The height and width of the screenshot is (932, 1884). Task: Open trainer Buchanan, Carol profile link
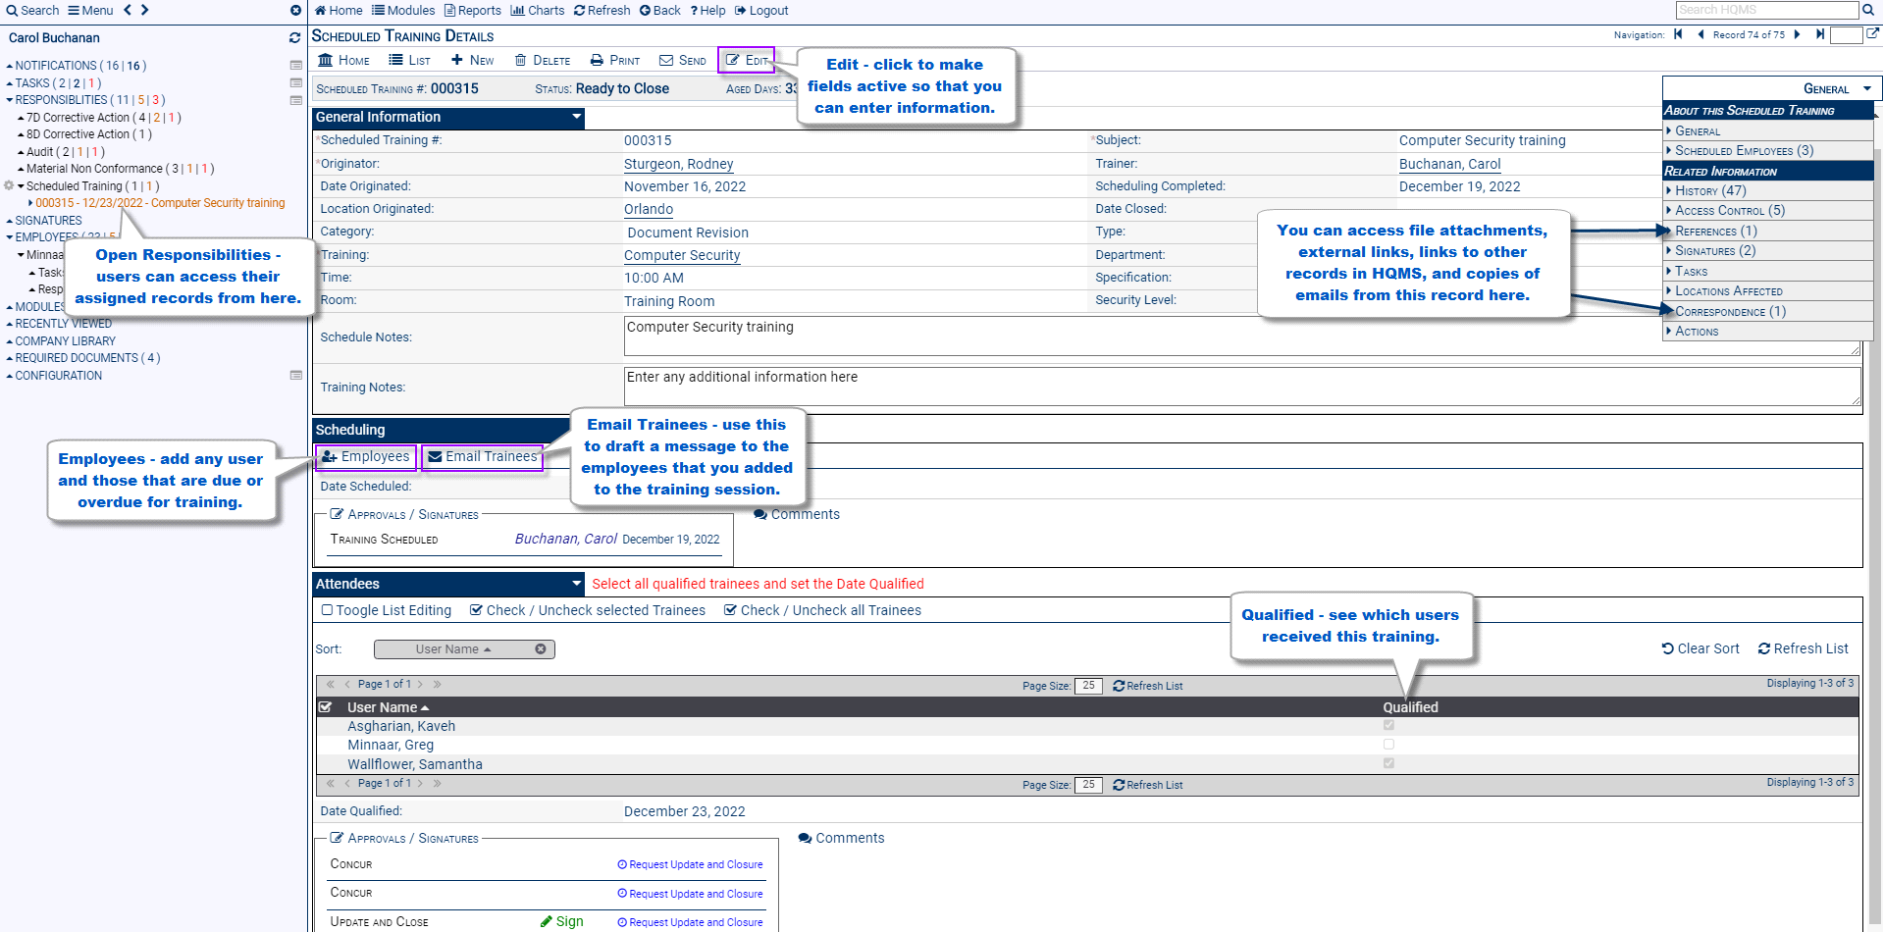(x=1449, y=164)
